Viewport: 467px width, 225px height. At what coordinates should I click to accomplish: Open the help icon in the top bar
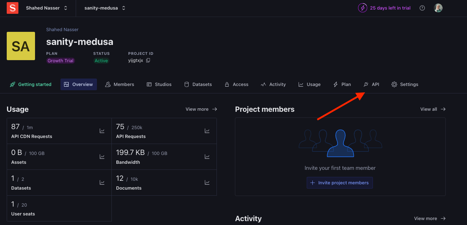[422, 8]
